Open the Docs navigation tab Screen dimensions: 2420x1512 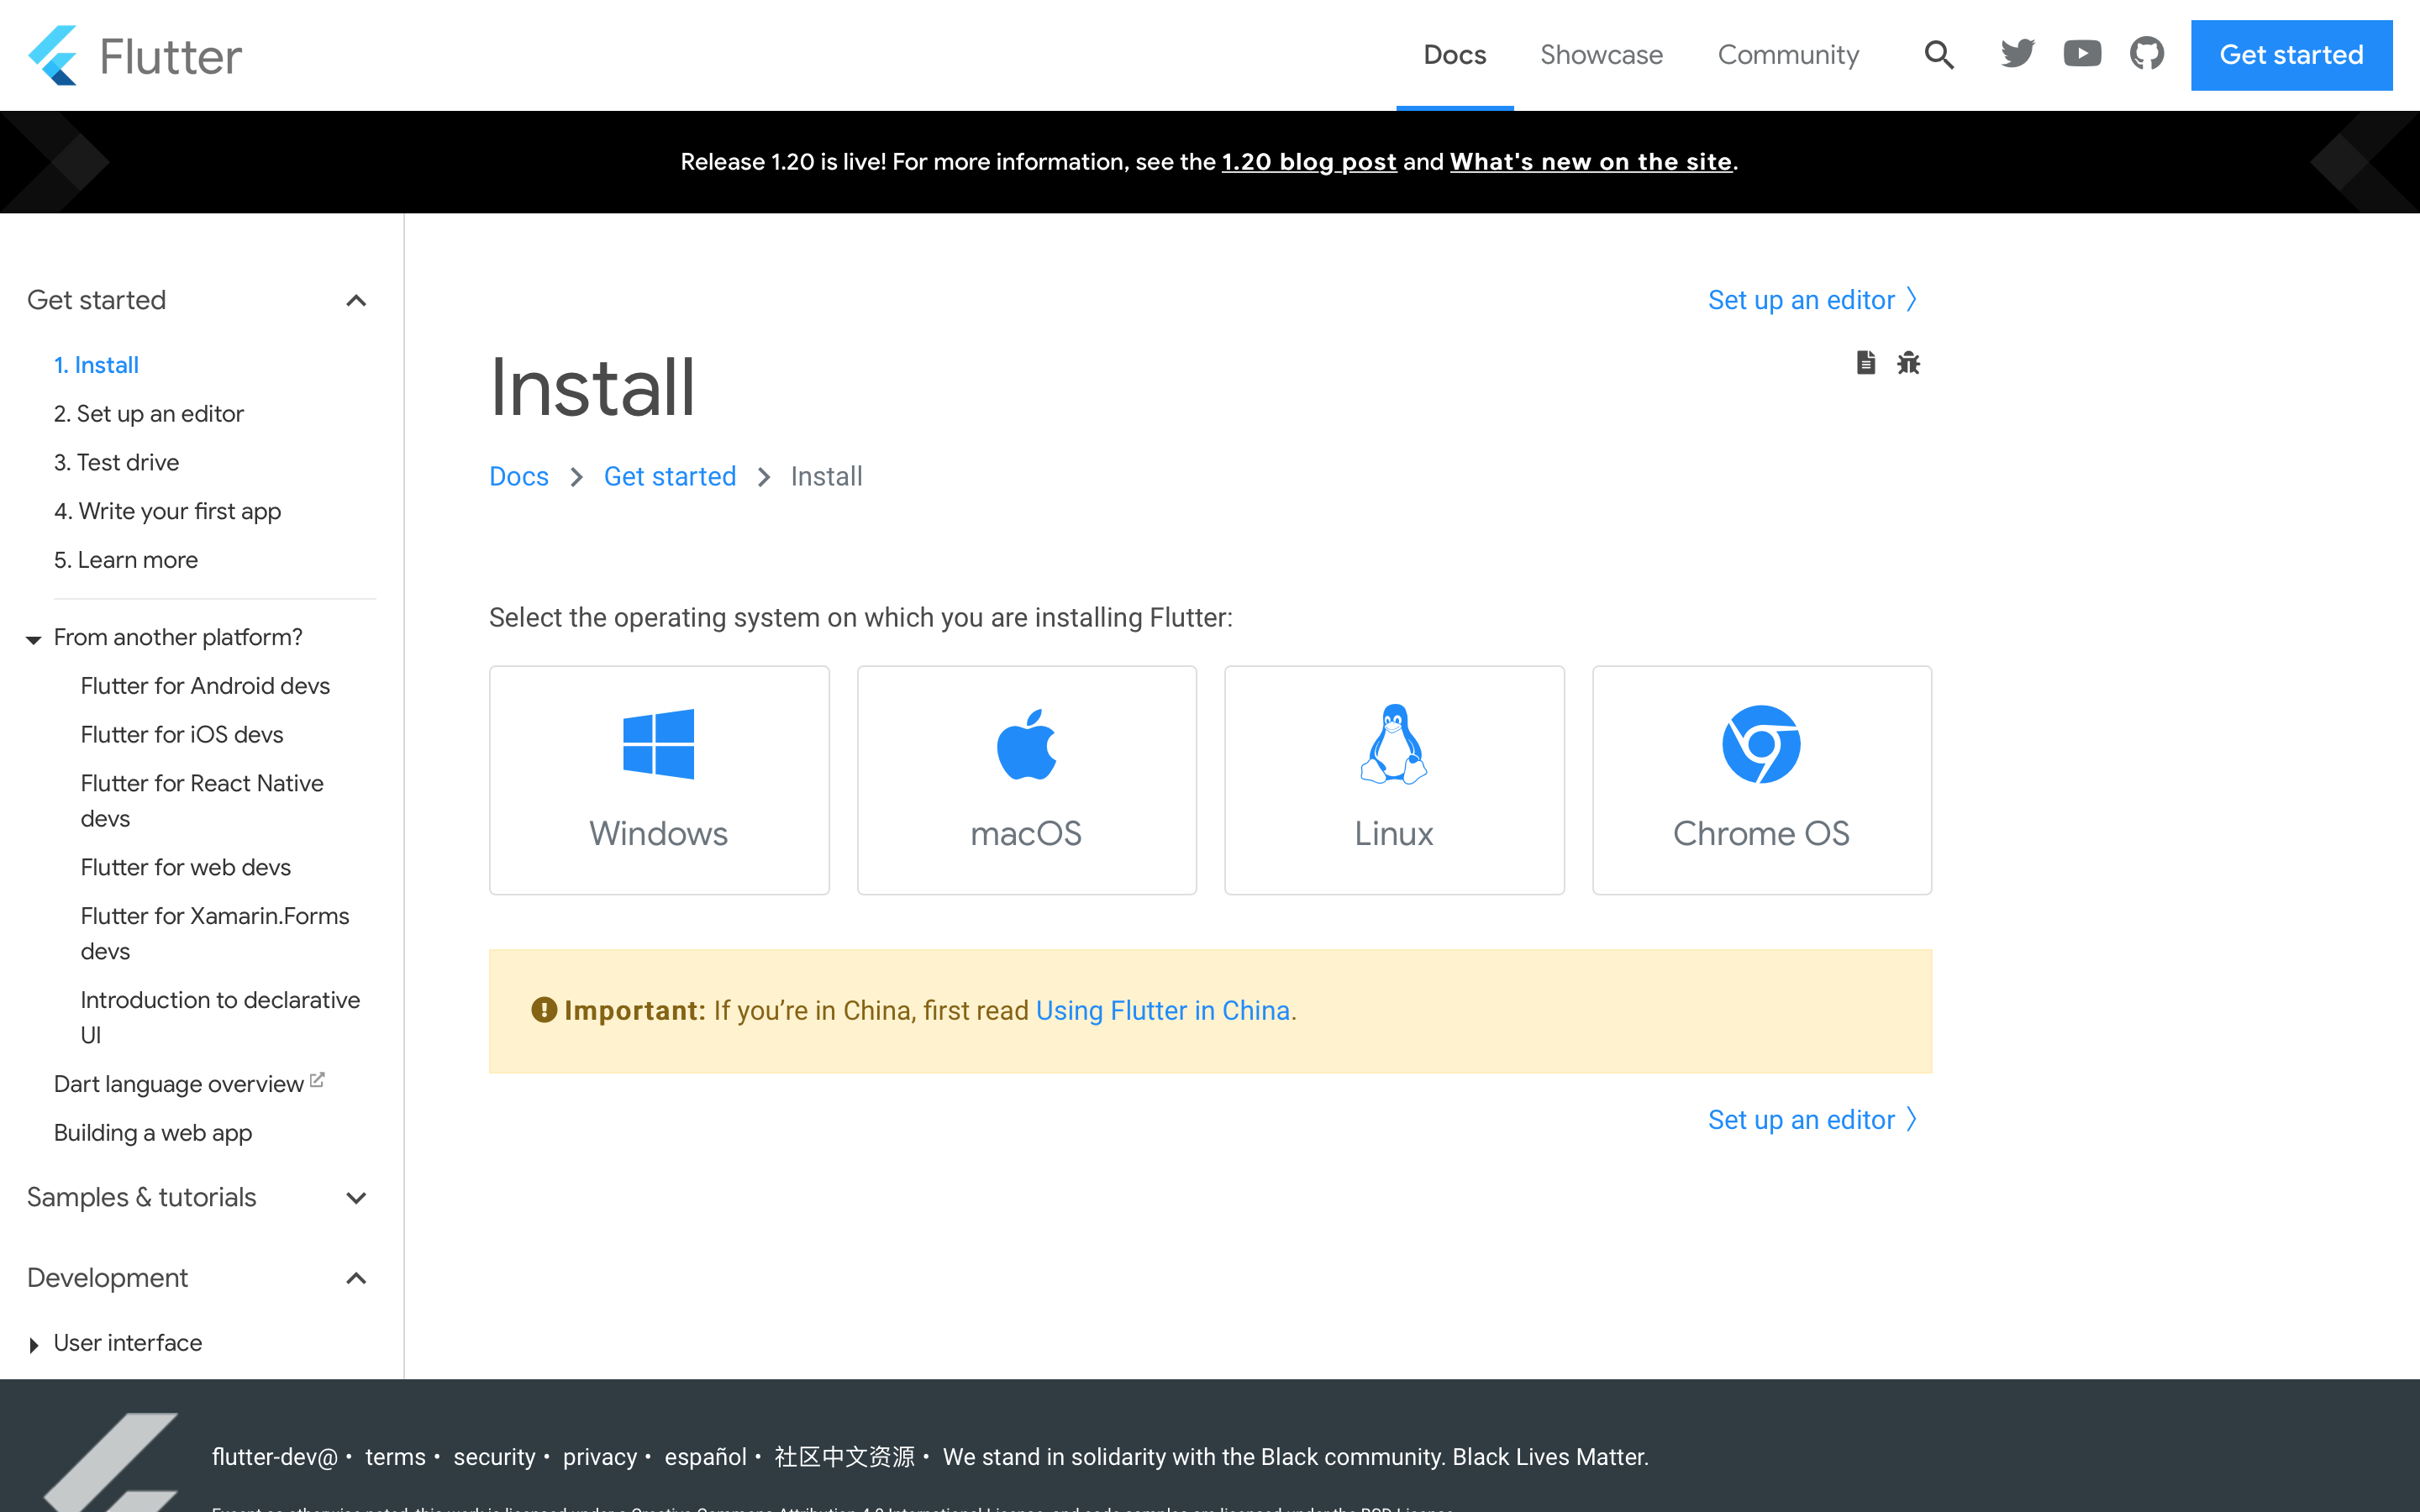1455,55
